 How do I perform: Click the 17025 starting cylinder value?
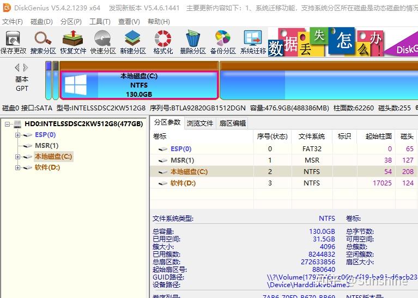[x=382, y=183]
